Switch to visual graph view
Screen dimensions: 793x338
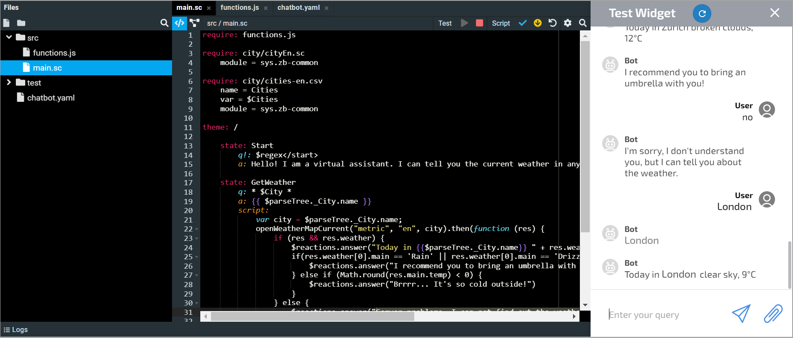tap(195, 23)
